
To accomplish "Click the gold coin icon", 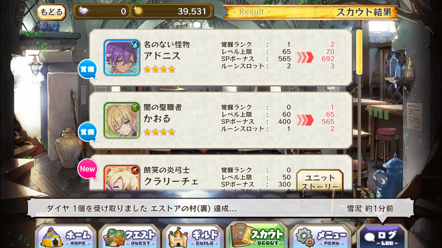I will tap(138, 11).
